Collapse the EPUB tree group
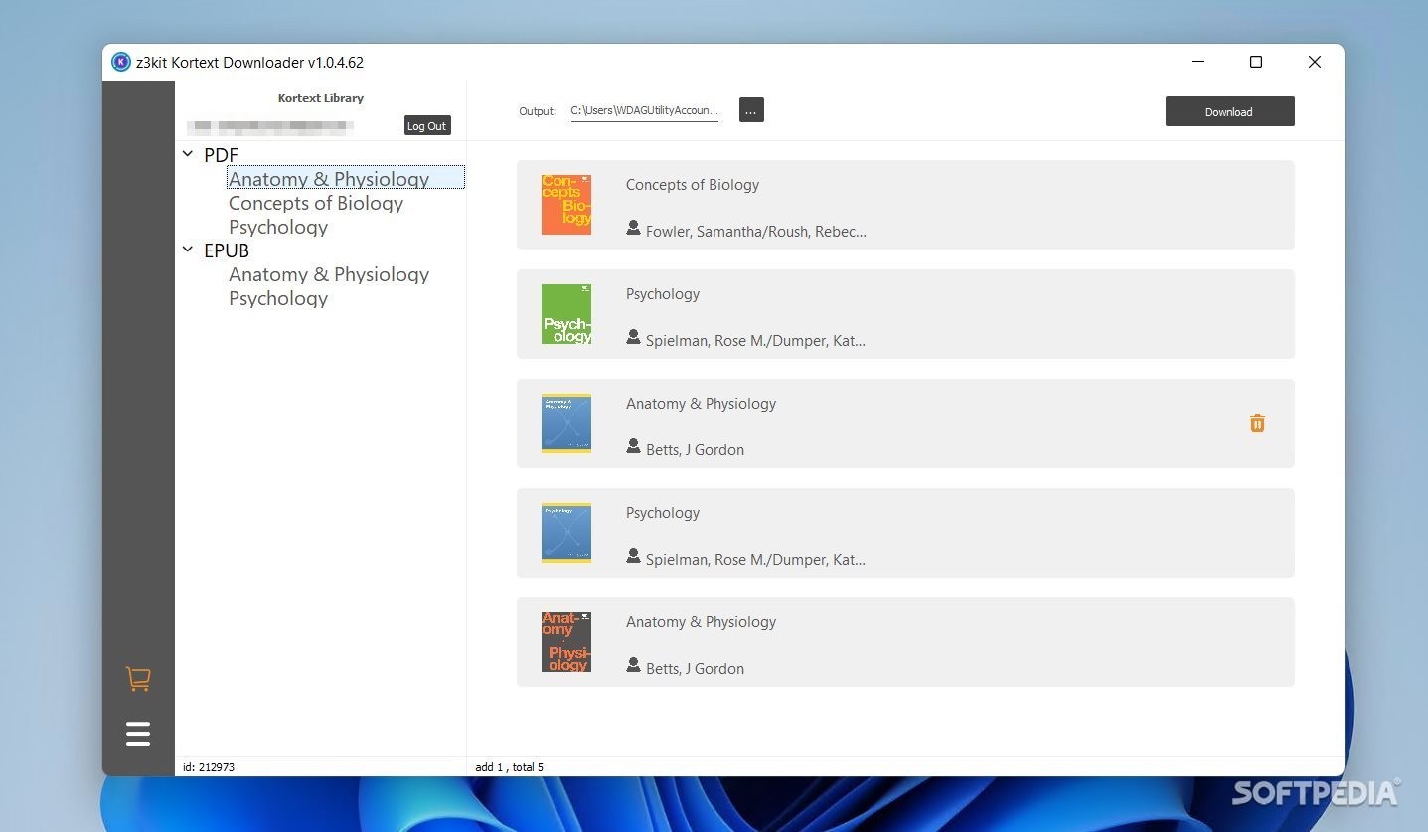Viewport: 1428px width, 832px height. (x=188, y=250)
